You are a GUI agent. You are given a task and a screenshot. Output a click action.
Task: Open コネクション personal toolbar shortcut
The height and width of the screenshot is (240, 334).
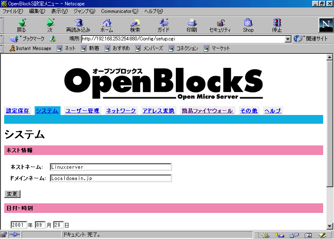[x=183, y=48]
